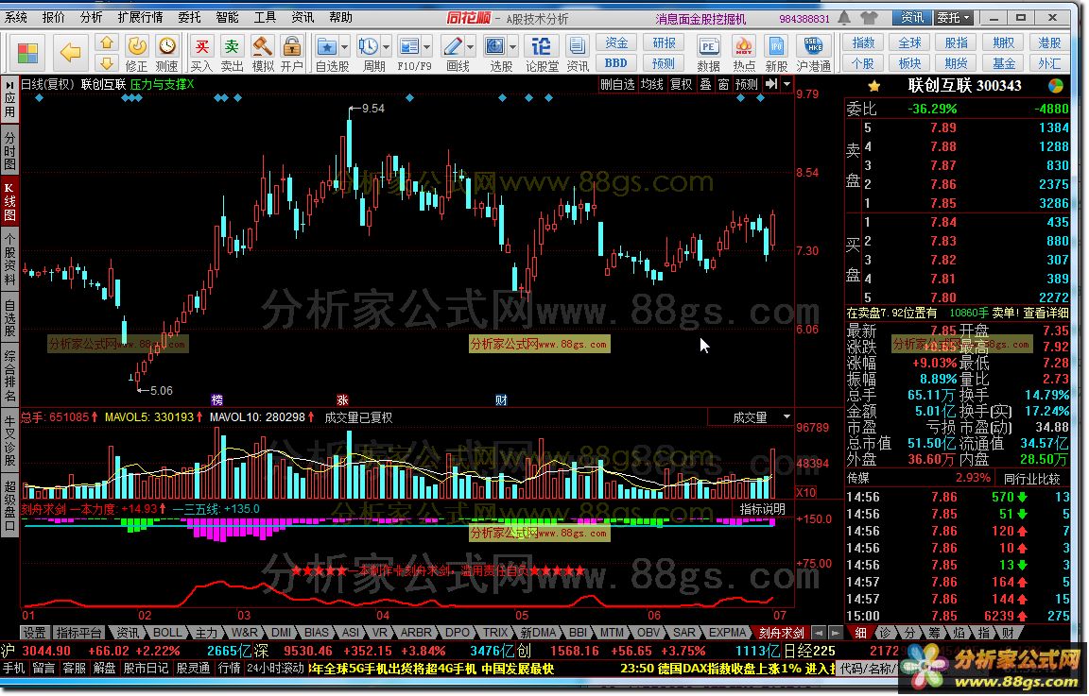Expand the 选股 dropdown arrow
Image resolution: width=1089 pixels, height=696 pixels.
coord(512,47)
